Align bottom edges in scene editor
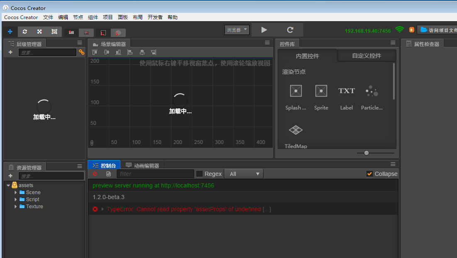Image resolution: width=457 pixels, height=258 pixels. [118, 52]
